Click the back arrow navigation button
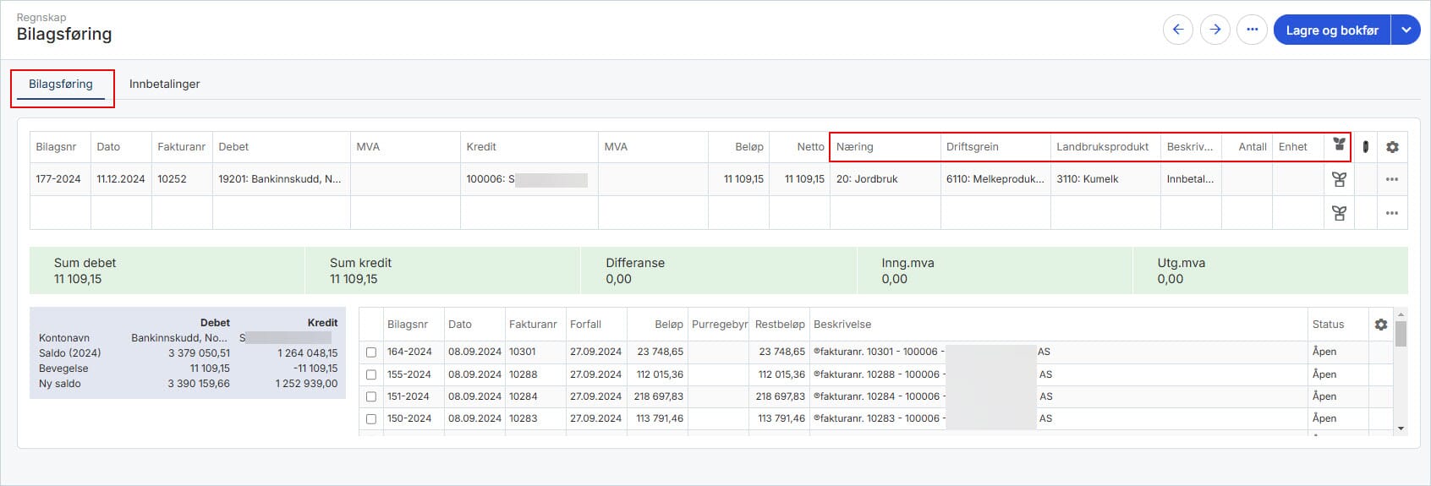 tap(1177, 30)
